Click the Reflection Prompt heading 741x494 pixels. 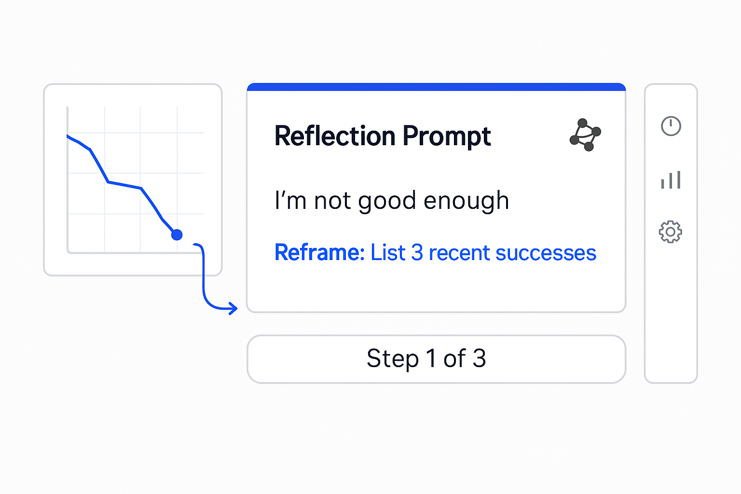click(383, 136)
